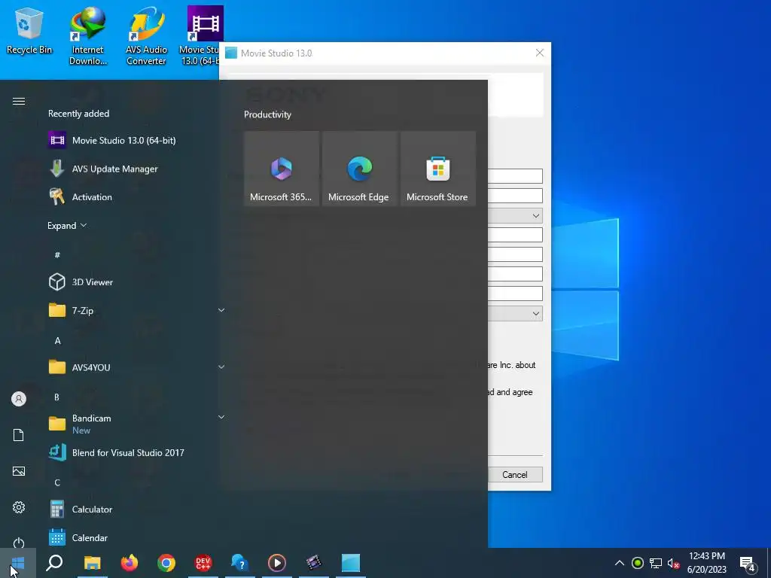The height and width of the screenshot is (578, 771).
Task: Click the Recently added heading
Action: click(78, 114)
